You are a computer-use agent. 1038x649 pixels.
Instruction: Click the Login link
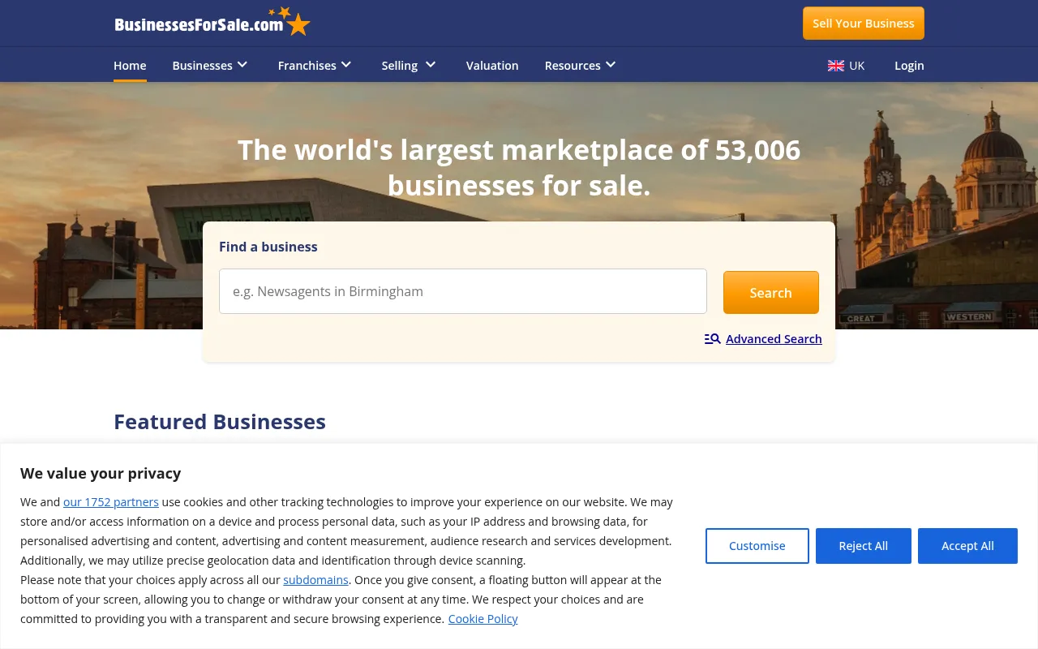coord(909,66)
